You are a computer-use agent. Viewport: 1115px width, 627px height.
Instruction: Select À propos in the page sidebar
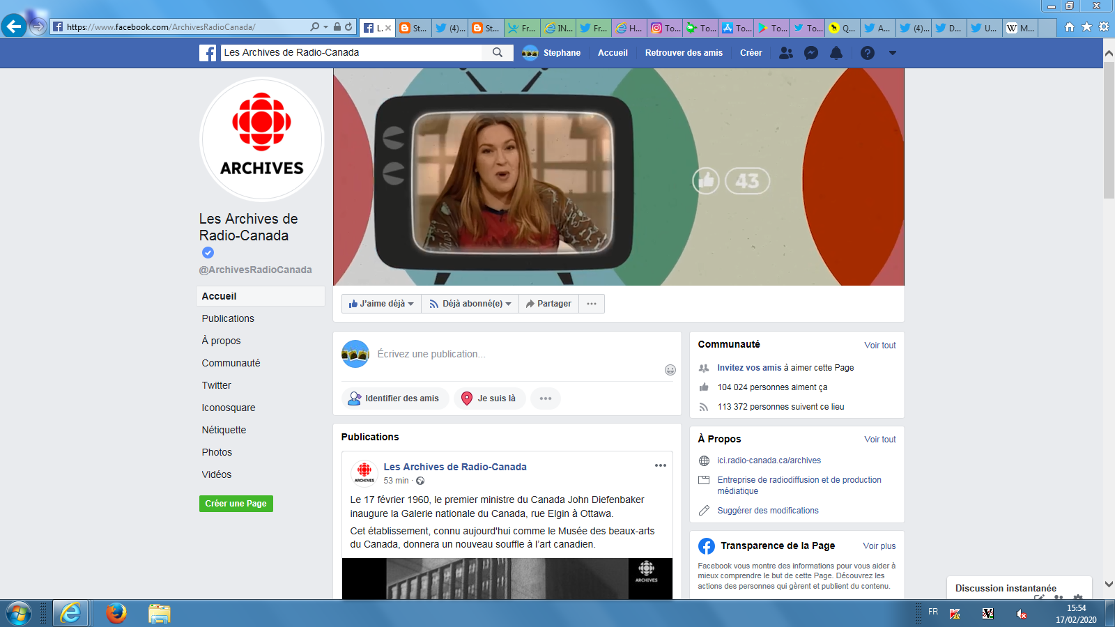[x=221, y=341]
